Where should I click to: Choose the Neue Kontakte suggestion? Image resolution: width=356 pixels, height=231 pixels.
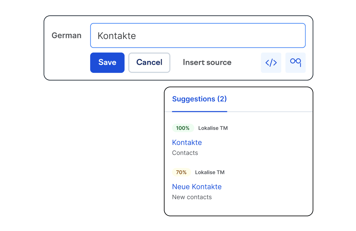[197, 187]
